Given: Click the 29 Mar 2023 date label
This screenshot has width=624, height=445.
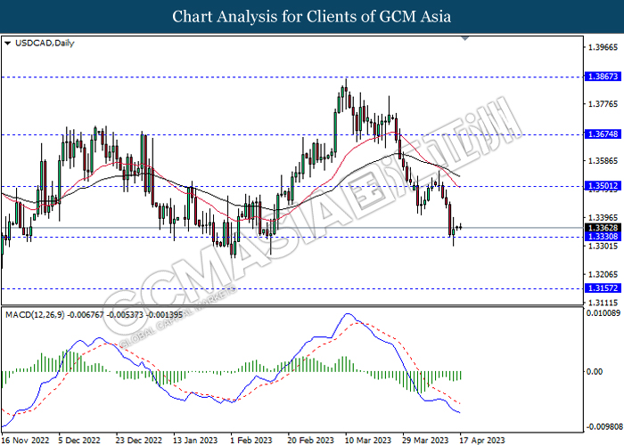Looking at the screenshot, I should click(x=425, y=440).
